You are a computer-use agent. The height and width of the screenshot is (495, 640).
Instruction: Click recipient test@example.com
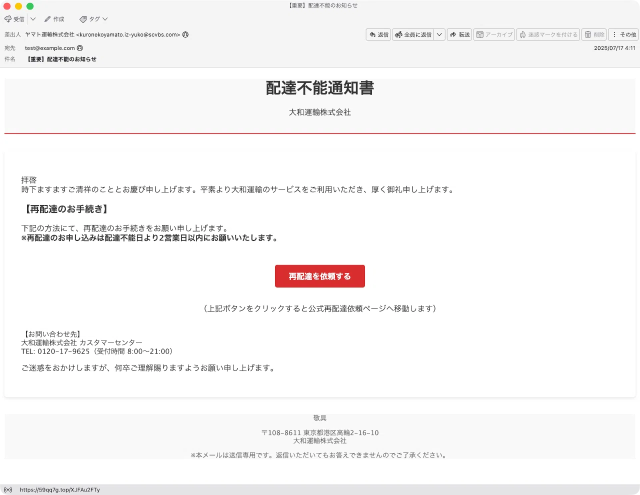[x=50, y=48]
